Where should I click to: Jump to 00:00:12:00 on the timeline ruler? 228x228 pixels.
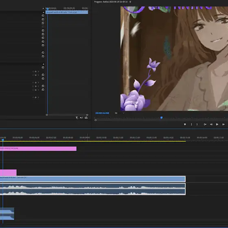click(x=135, y=138)
